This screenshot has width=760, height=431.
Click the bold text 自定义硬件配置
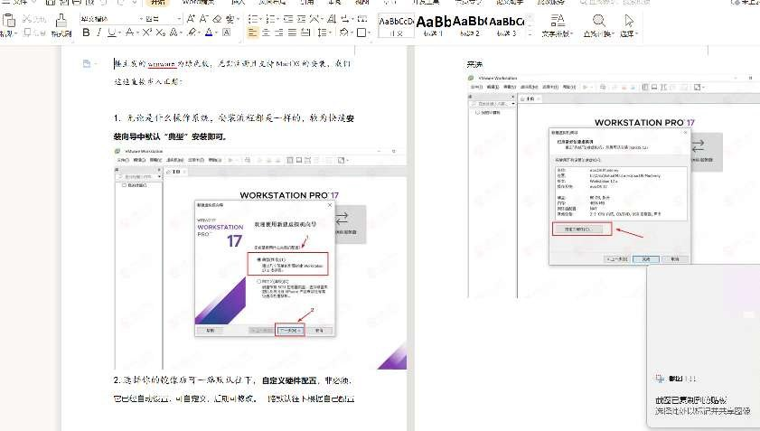click(x=289, y=380)
